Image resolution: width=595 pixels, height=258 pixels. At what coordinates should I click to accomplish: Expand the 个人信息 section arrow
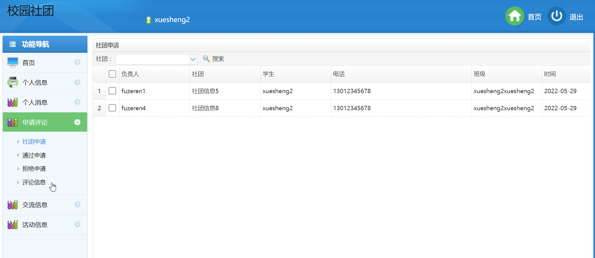point(78,82)
